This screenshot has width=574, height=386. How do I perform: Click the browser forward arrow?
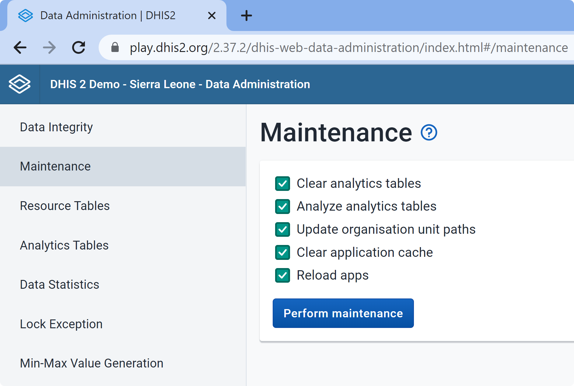coord(49,47)
